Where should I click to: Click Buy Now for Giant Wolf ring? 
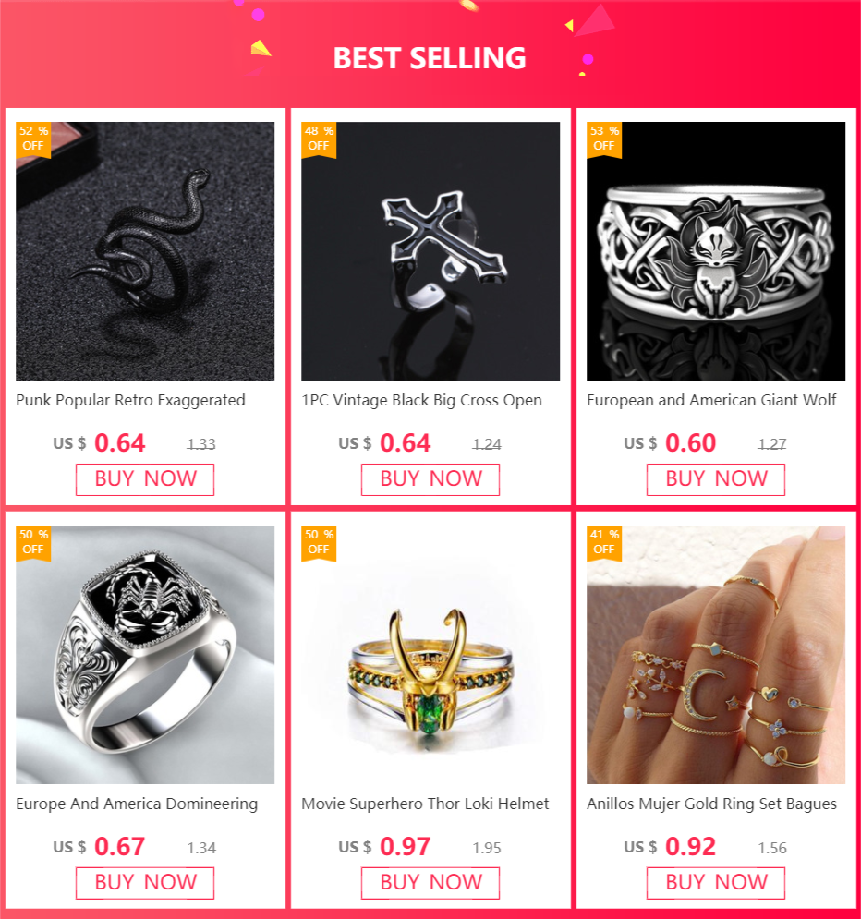click(716, 479)
